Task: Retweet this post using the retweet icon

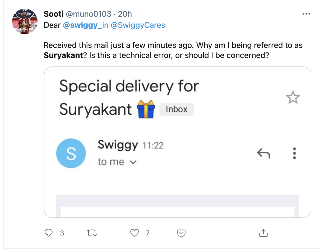Action: 92,233
